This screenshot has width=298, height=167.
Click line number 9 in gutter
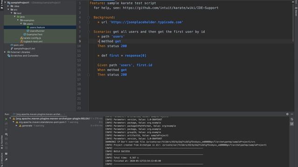[80, 41]
